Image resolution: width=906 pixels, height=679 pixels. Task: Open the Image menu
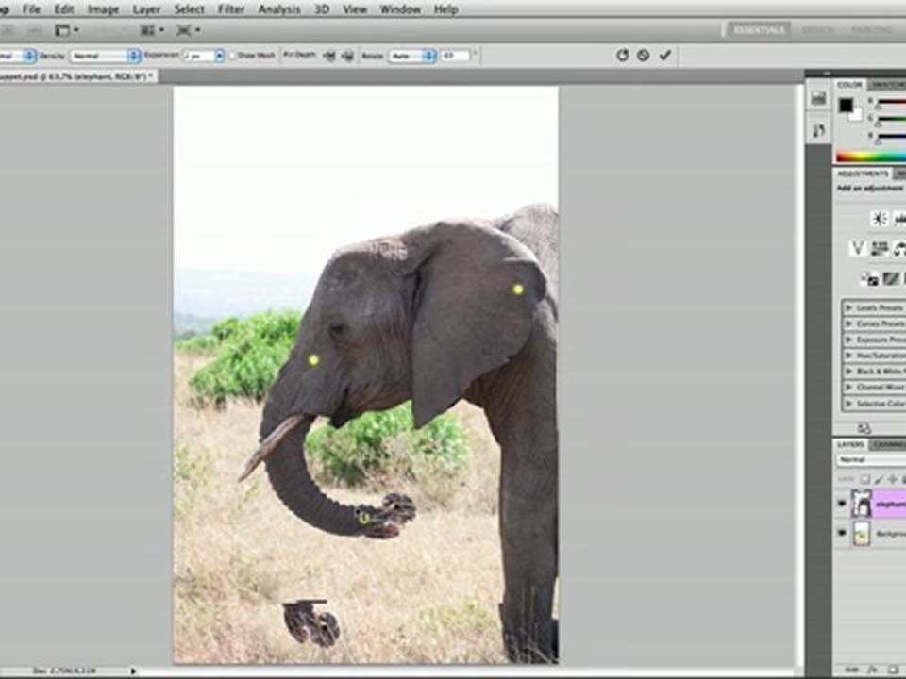pyautogui.click(x=103, y=9)
